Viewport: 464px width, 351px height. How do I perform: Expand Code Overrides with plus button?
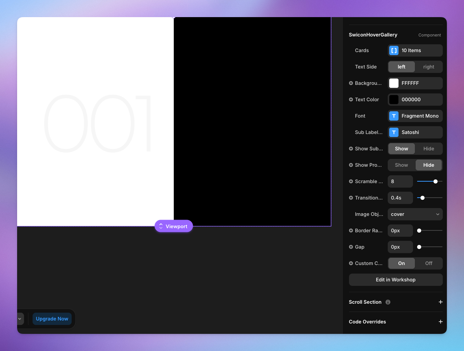(x=441, y=322)
